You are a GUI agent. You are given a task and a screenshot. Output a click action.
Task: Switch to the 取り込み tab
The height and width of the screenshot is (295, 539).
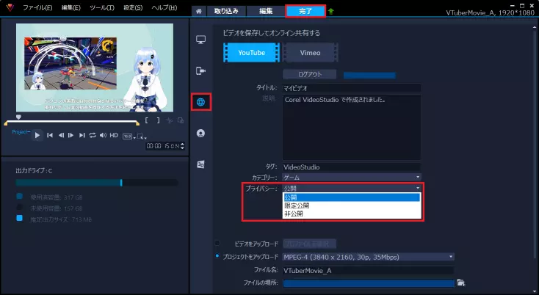pyautogui.click(x=226, y=11)
